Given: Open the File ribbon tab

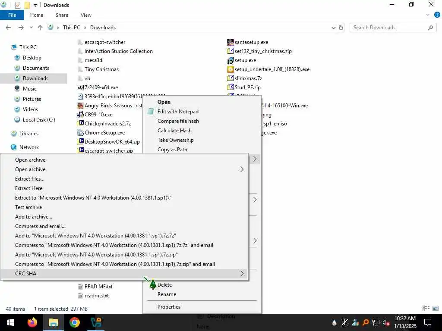Looking at the screenshot, I should (12, 15).
